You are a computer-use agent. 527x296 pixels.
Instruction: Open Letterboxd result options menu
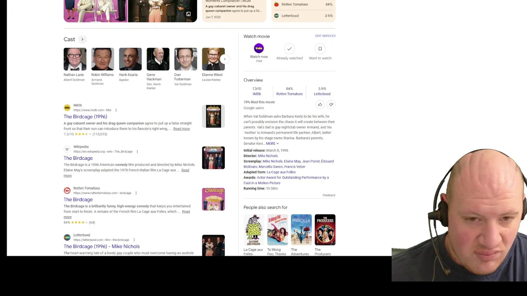(134, 240)
